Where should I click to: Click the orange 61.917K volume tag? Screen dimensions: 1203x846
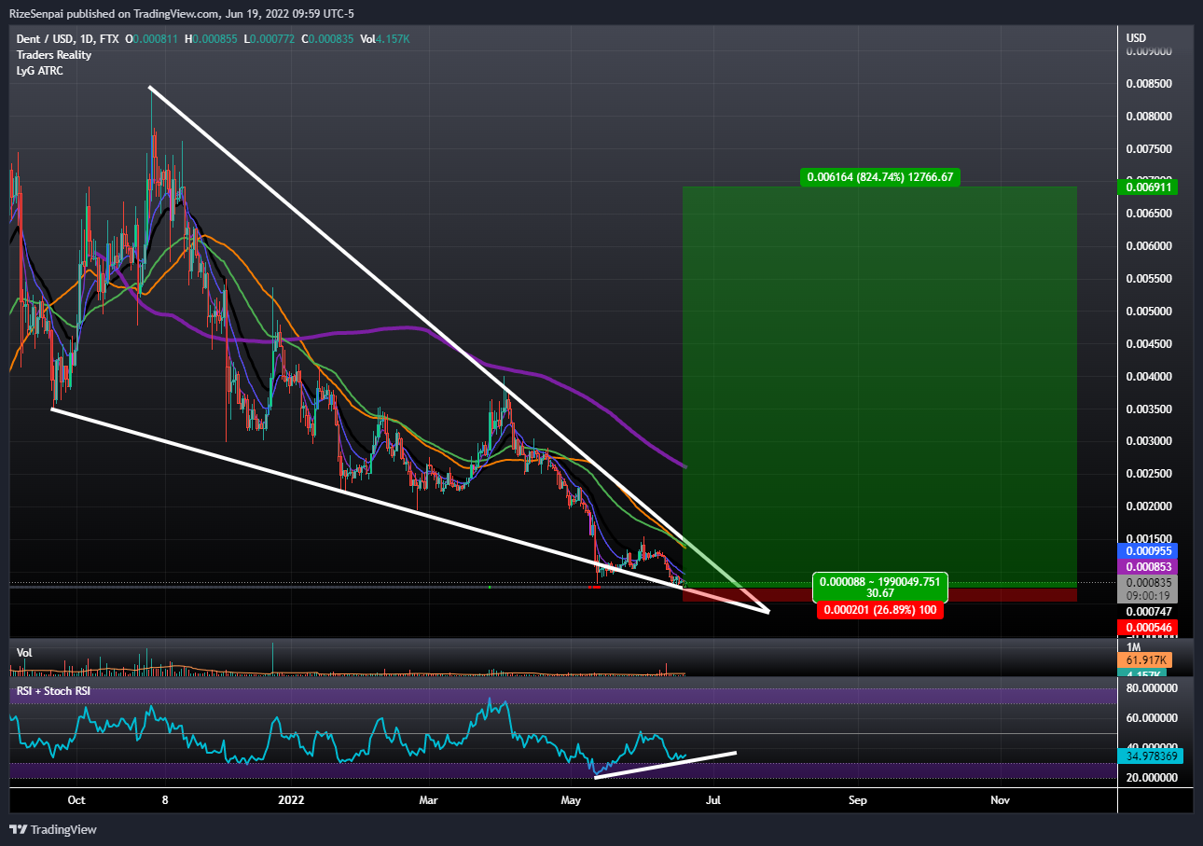point(1146,660)
